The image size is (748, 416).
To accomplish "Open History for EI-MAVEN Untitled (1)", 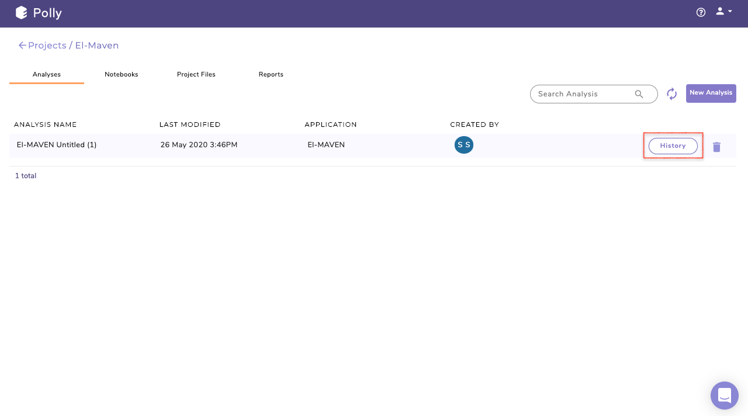I will tap(673, 146).
